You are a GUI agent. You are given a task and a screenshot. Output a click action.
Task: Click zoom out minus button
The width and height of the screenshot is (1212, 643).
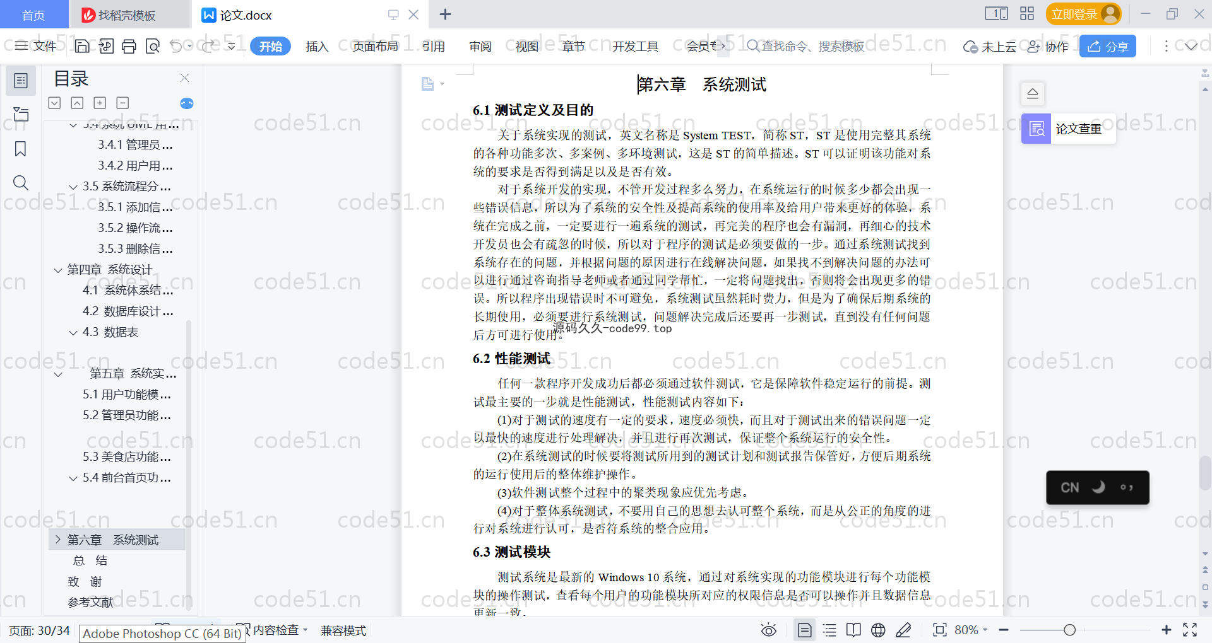point(1004,630)
